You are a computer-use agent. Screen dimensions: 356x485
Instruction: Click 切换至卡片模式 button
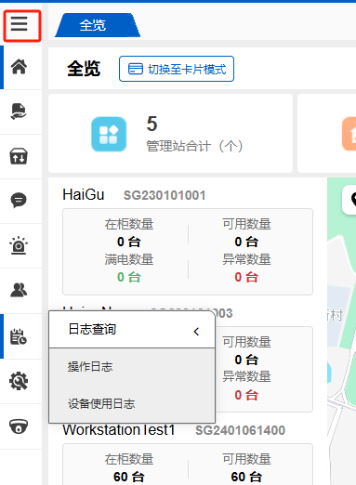click(x=177, y=69)
